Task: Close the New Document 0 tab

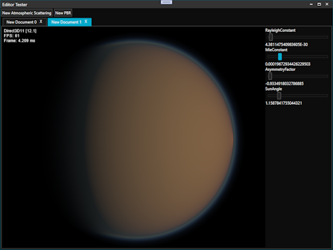Action: click(x=41, y=21)
